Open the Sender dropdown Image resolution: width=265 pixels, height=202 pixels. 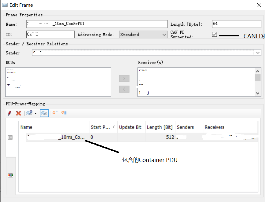point(258,53)
